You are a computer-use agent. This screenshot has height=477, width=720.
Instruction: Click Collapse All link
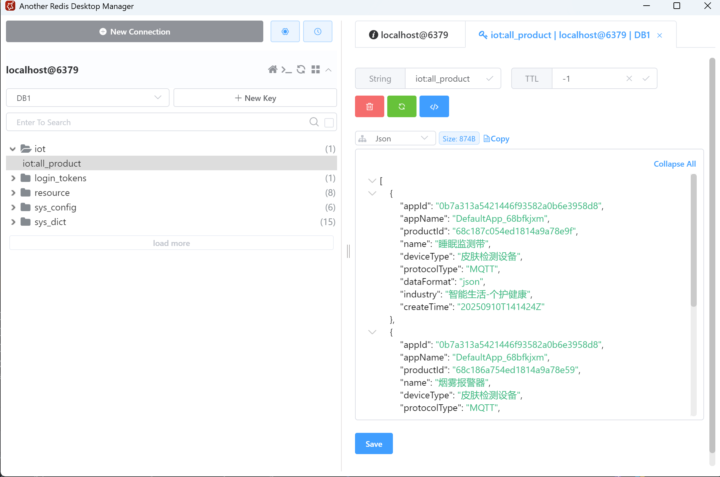click(674, 164)
